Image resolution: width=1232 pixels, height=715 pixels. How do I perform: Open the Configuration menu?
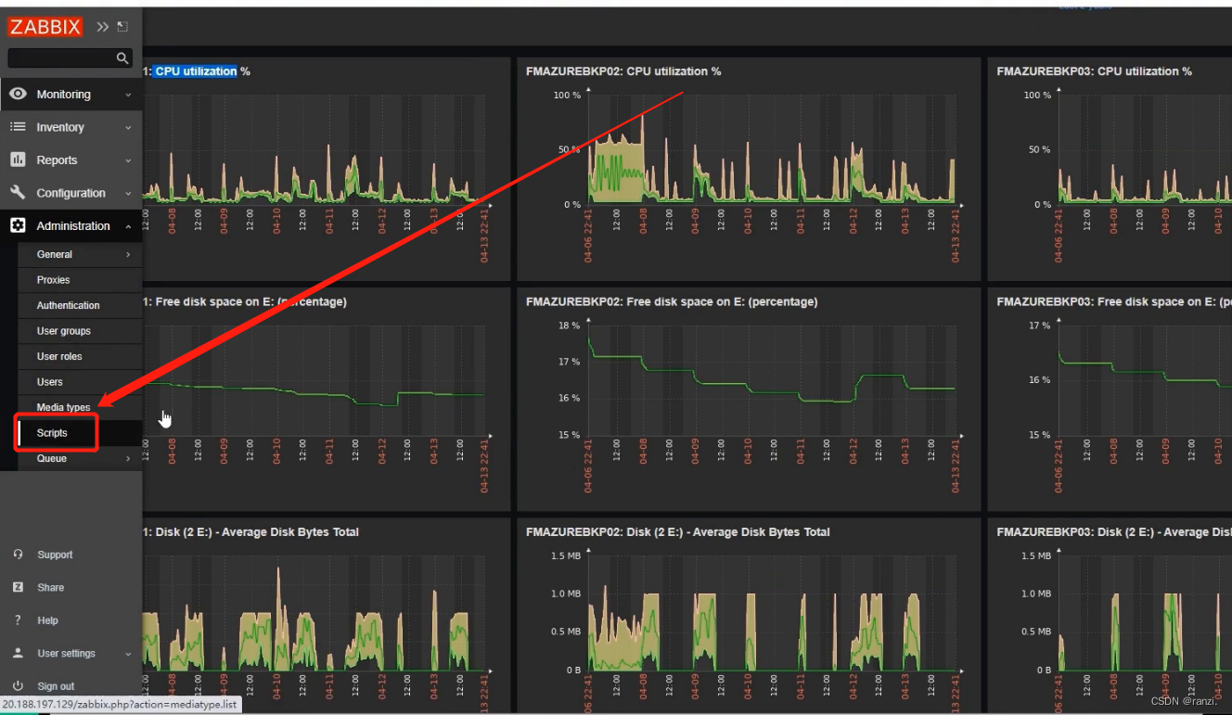[x=71, y=193]
